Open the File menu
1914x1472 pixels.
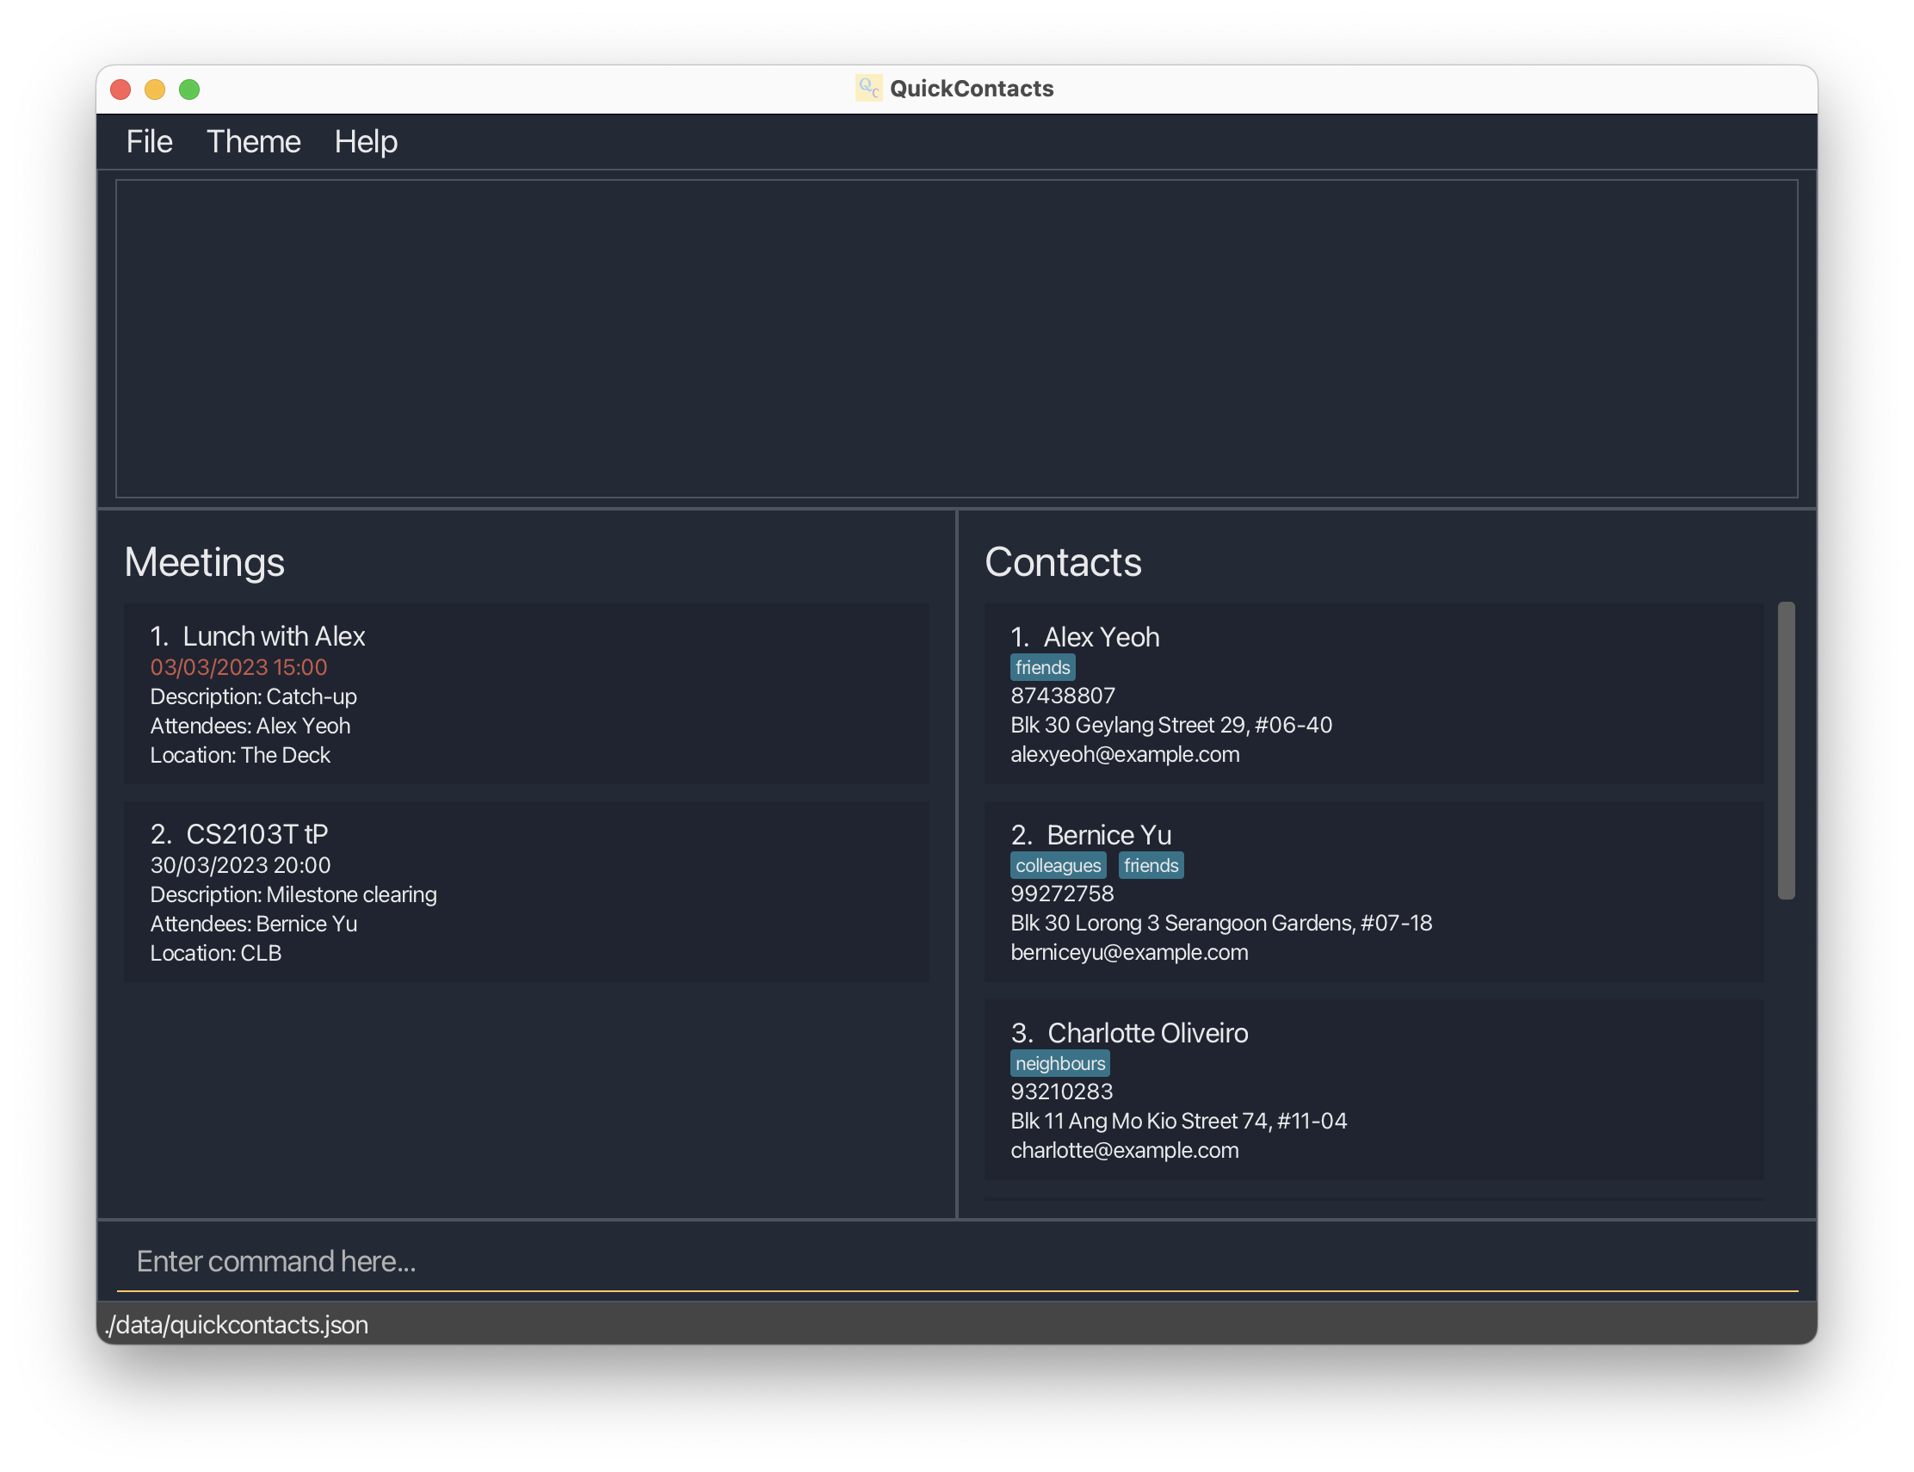coord(149,142)
